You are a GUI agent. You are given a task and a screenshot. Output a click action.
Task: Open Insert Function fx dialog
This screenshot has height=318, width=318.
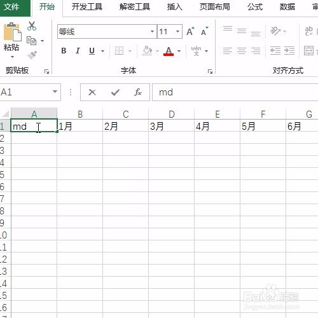138,92
